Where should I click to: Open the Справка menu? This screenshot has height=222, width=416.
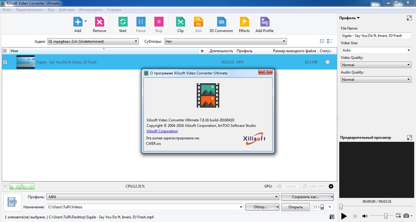pyautogui.click(x=114, y=10)
